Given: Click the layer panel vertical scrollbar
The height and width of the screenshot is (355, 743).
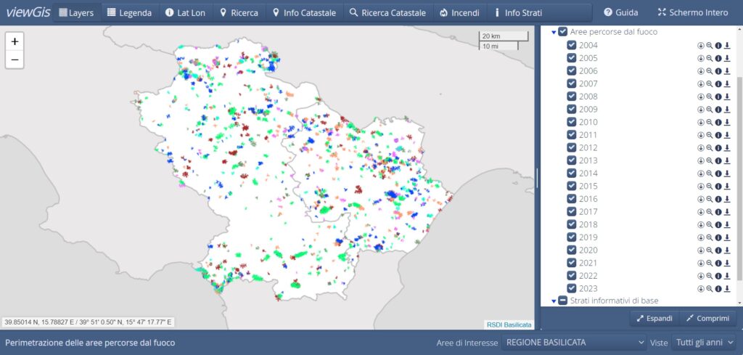Looking at the screenshot, I should point(739,174).
